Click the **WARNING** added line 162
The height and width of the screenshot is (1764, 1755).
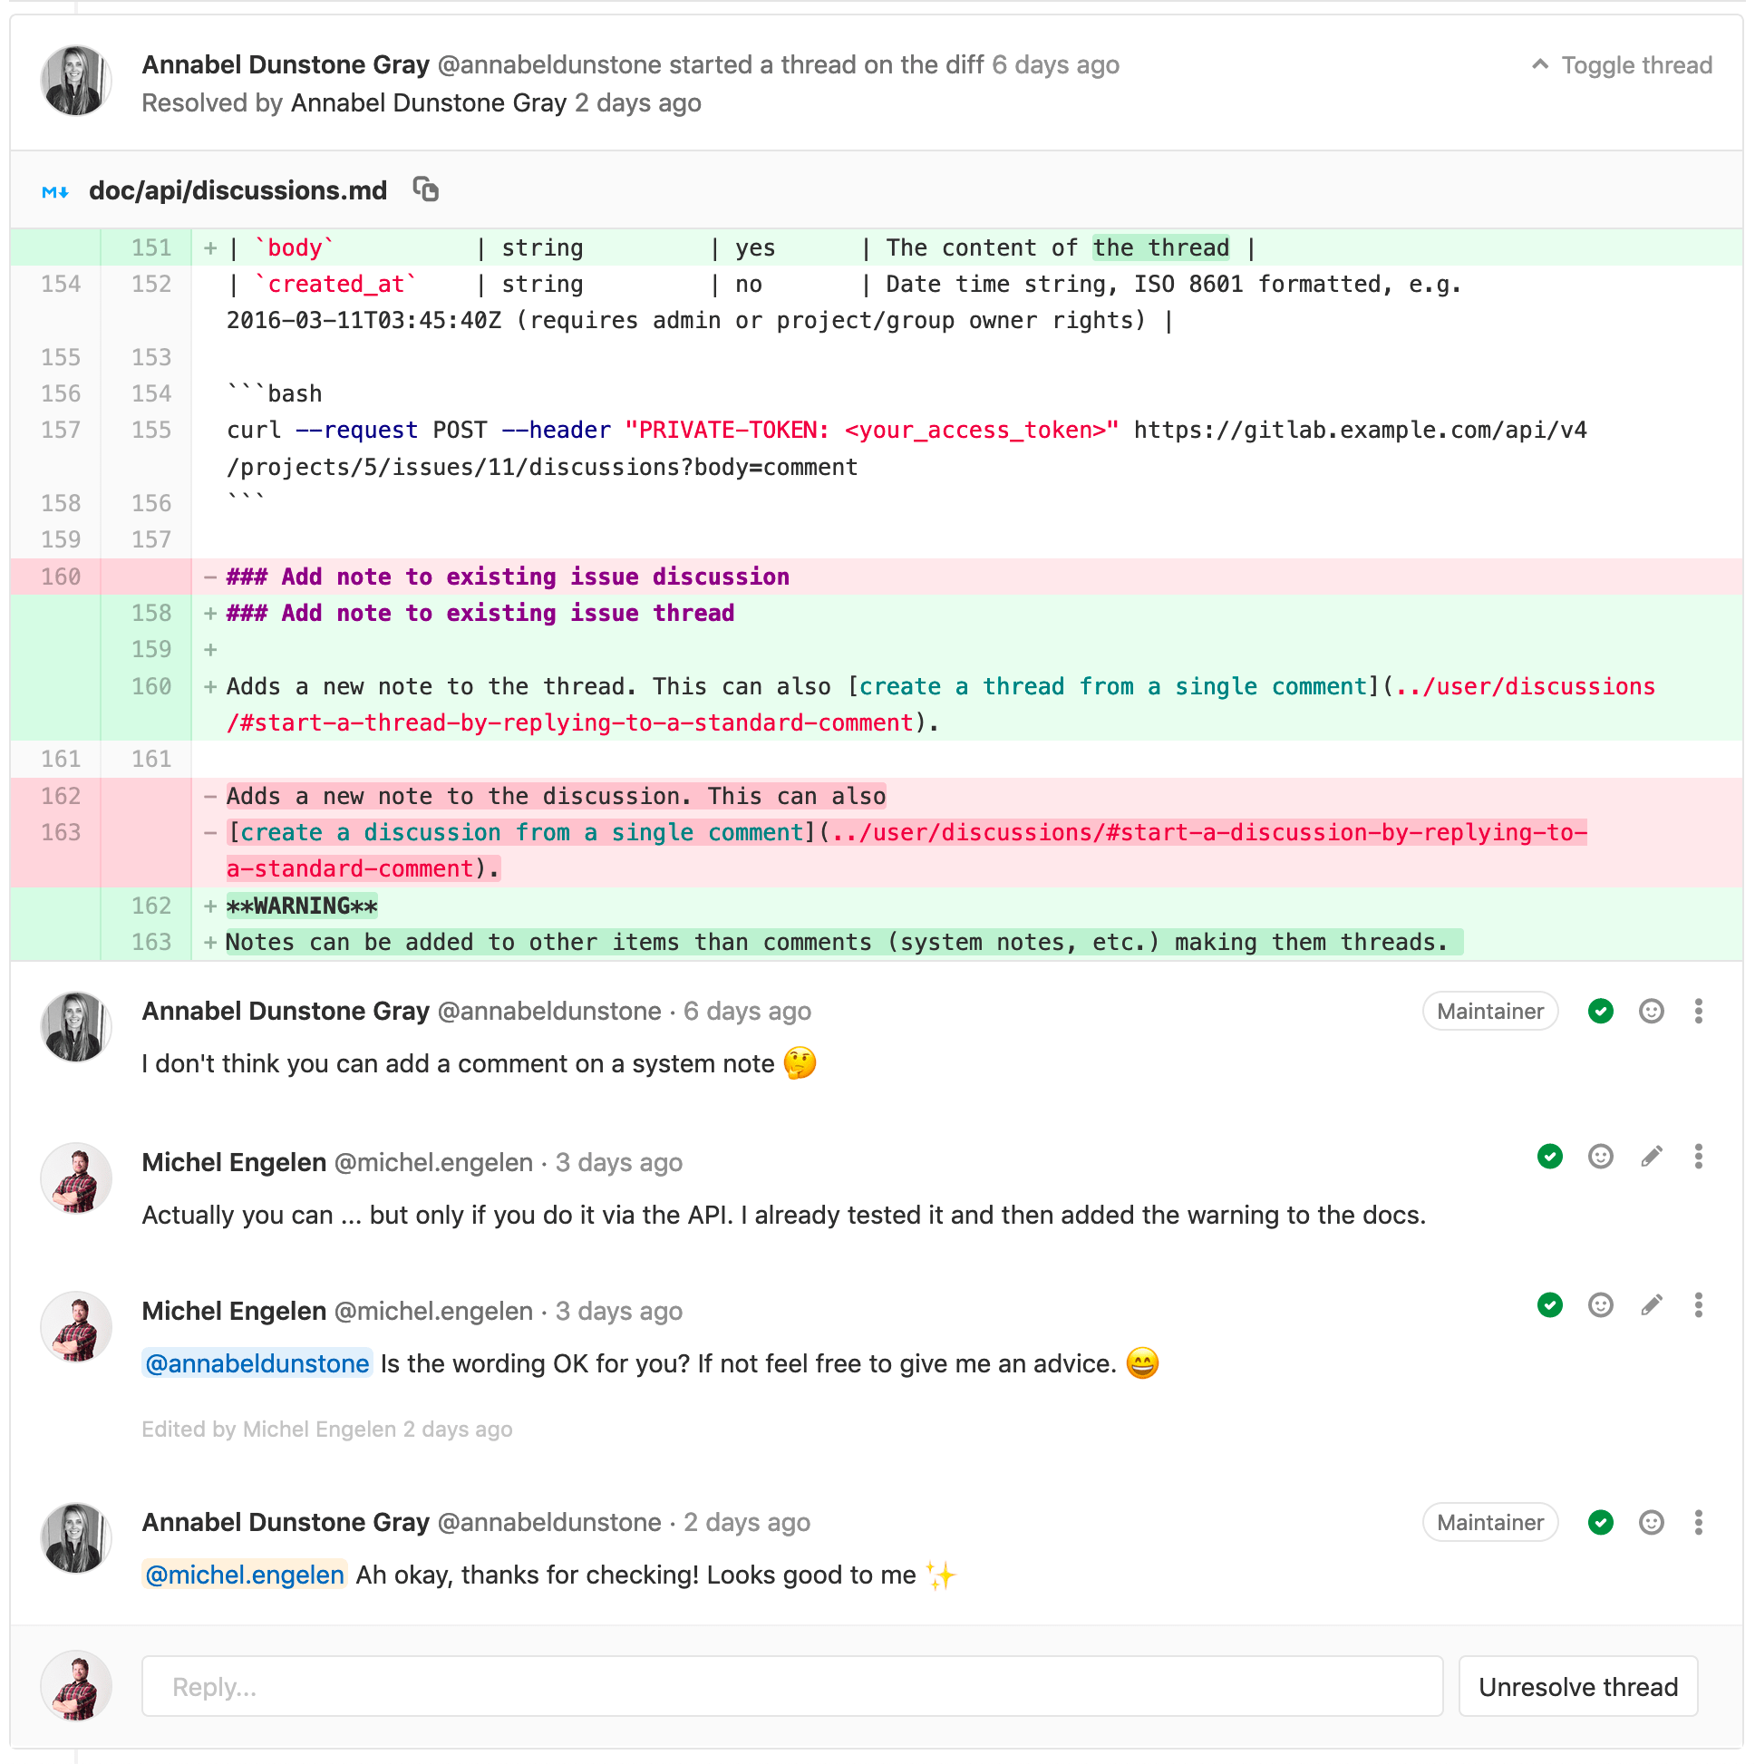(301, 906)
